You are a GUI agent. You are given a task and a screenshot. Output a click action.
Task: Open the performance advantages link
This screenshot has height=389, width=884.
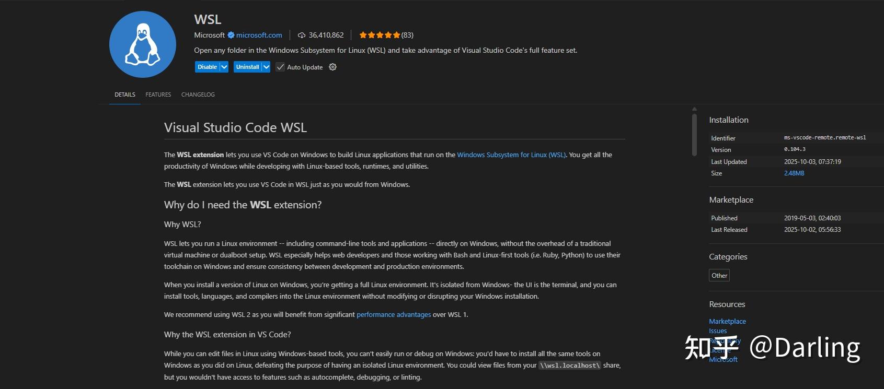point(394,314)
